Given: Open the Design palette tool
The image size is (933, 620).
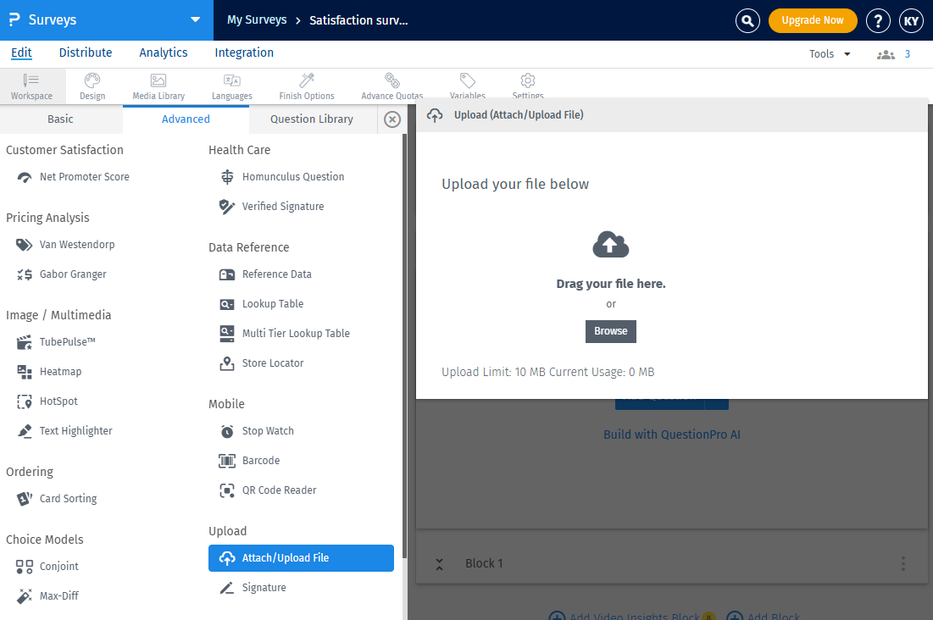Looking at the screenshot, I should (92, 86).
